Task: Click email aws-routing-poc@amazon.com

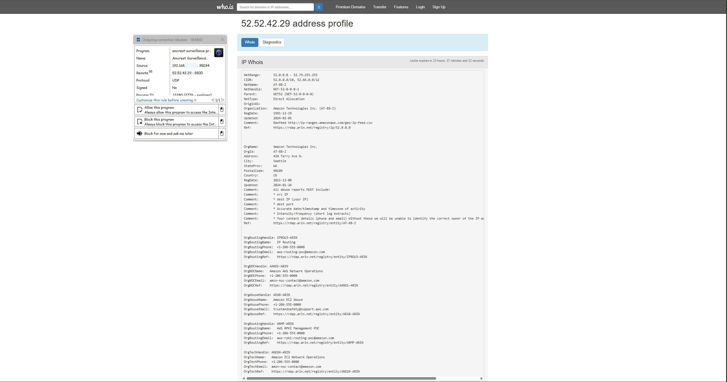Action: (x=301, y=252)
